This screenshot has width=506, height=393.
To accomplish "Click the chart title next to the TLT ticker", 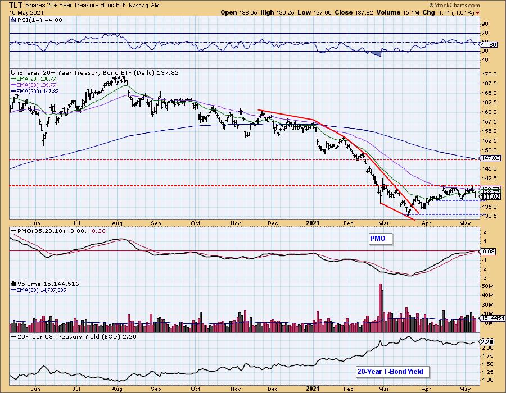I will tap(75, 6).
